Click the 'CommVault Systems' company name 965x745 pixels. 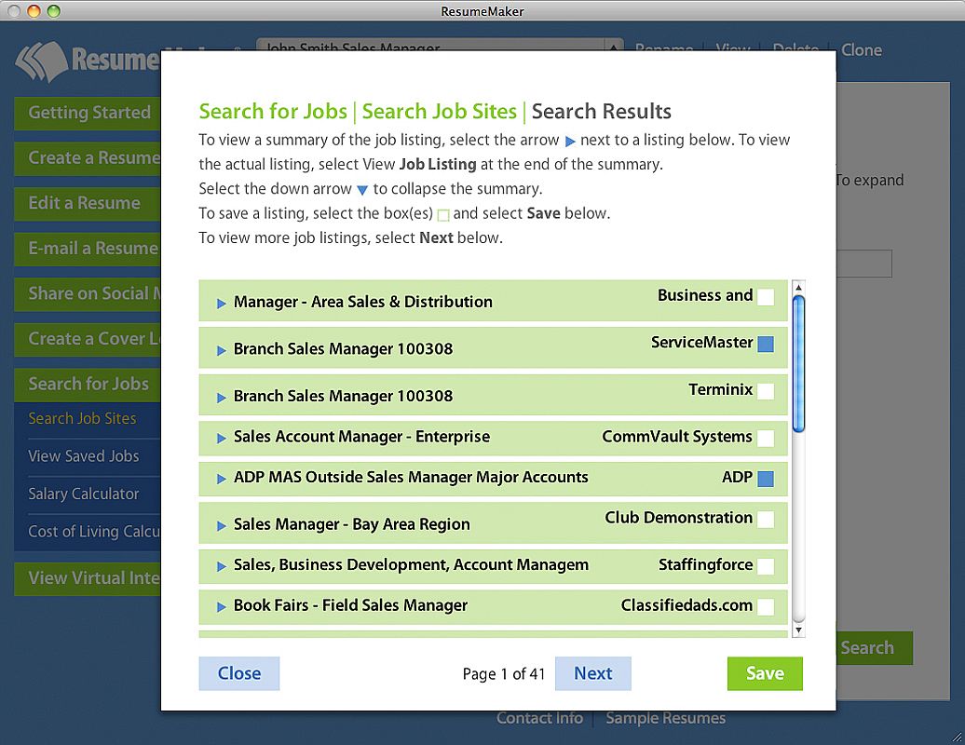(x=677, y=437)
